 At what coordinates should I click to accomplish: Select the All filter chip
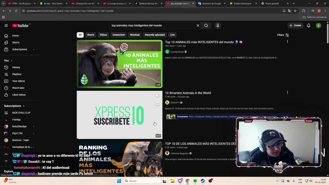click(x=80, y=35)
